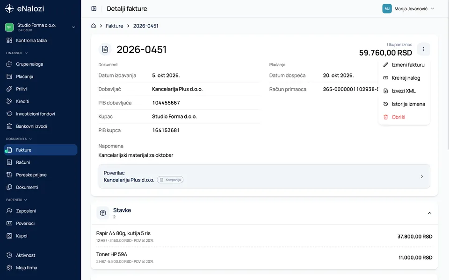This screenshot has width=449, height=280.
Task: Expand the Studio Forma d.o.o. company switcher
Action: click(73, 27)
